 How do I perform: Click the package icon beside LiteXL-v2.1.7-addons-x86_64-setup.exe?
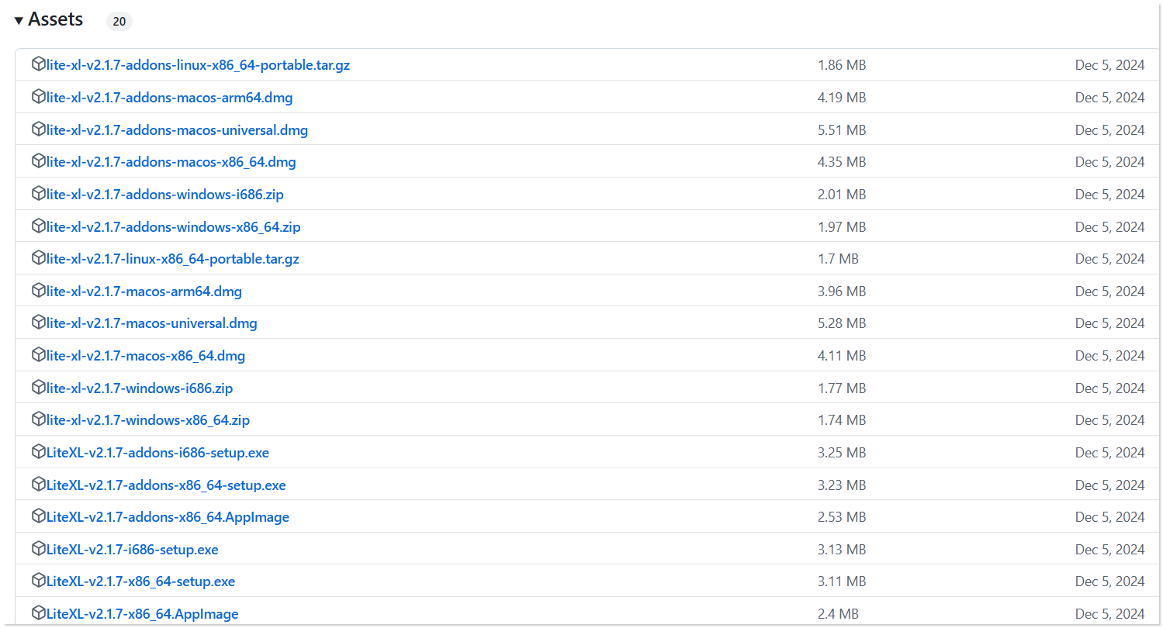click(38, 485)
